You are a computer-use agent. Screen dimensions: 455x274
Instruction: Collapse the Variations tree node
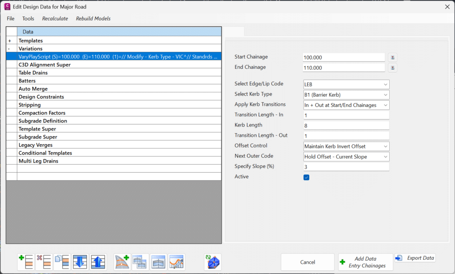click(x=9, y=49)
